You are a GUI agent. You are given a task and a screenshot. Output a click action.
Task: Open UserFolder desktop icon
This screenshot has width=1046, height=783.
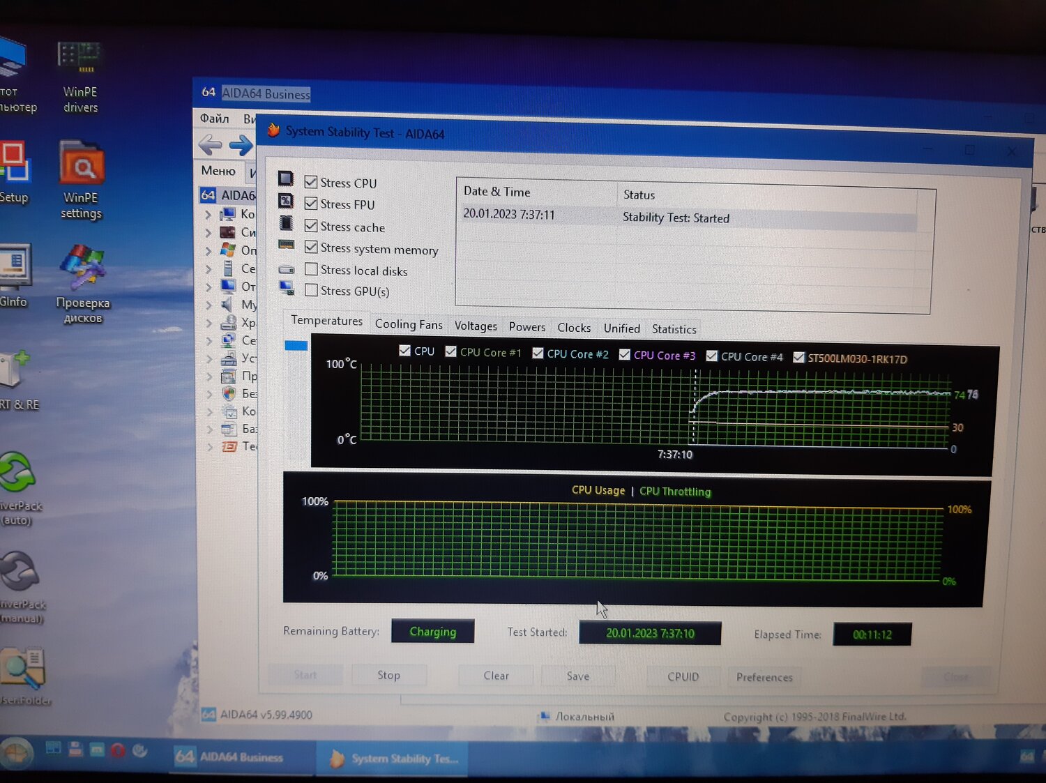pyautogui.click(x=24, y=675)
